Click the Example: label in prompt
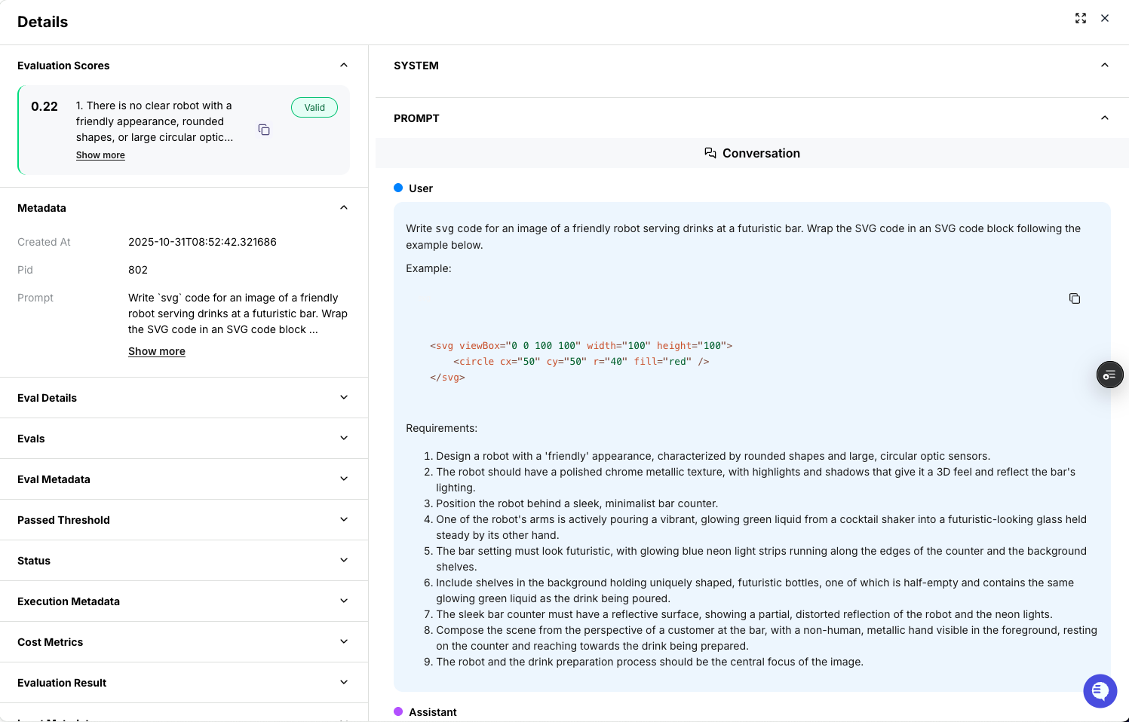1129x722 pixels. [x=428, y=268]
